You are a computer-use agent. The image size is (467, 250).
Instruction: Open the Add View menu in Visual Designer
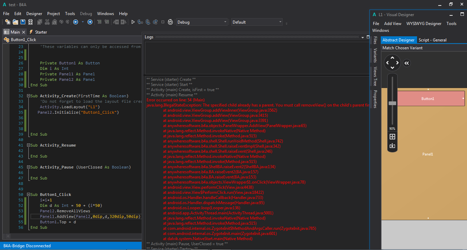point(392,24)
